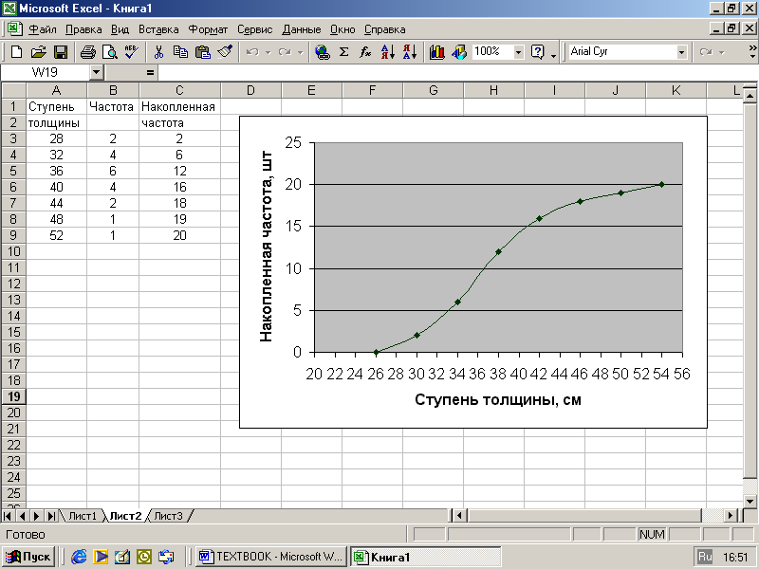Jump to last sheet tab arrow

[x=51, y=516]
